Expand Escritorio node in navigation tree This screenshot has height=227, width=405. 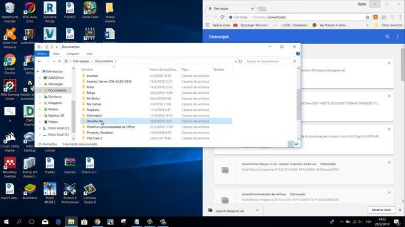click(x=40, y=96)
